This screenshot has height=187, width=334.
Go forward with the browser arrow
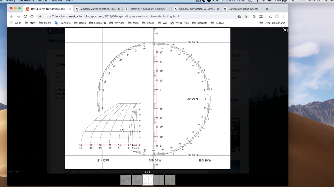[18, 16]
